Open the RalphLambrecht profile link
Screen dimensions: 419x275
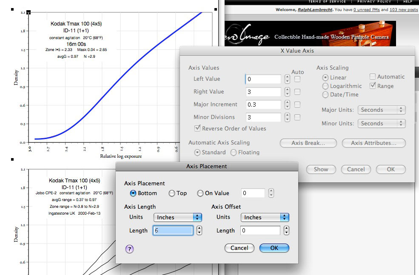tap(315, 10)
